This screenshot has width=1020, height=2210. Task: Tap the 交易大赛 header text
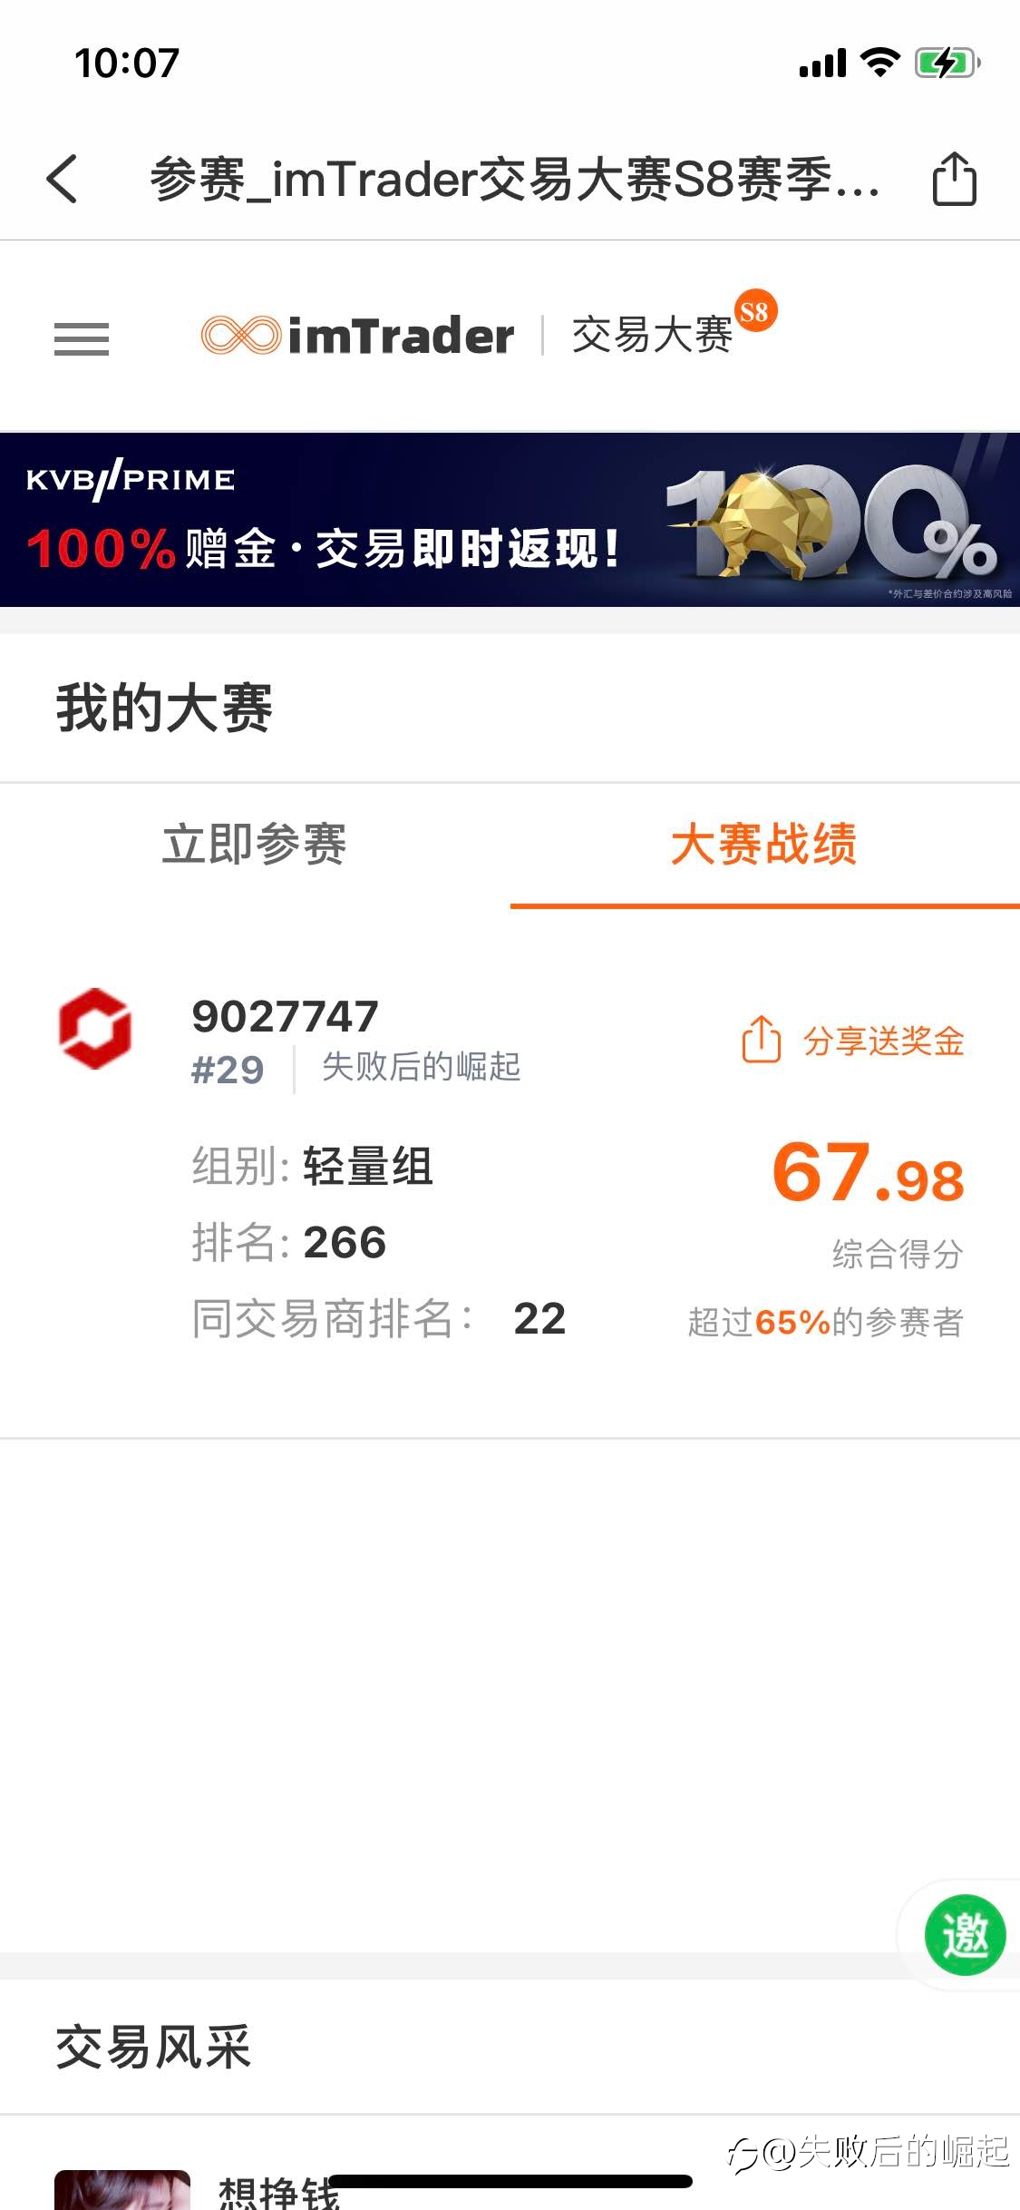point(652,335)
